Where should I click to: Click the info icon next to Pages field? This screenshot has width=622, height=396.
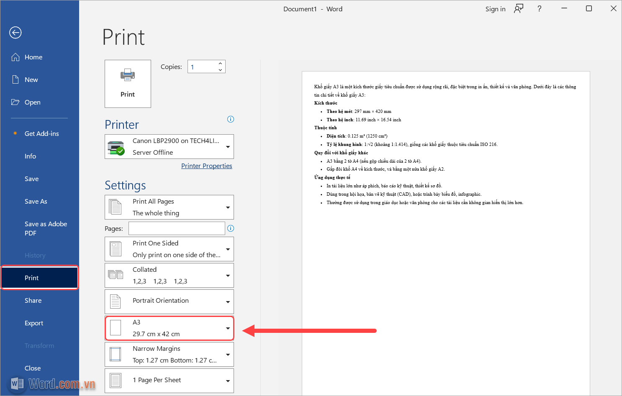click(x=231, y=228)
